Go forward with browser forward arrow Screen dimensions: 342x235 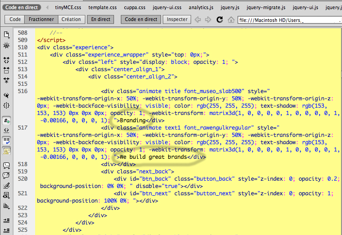click(208, 20)
